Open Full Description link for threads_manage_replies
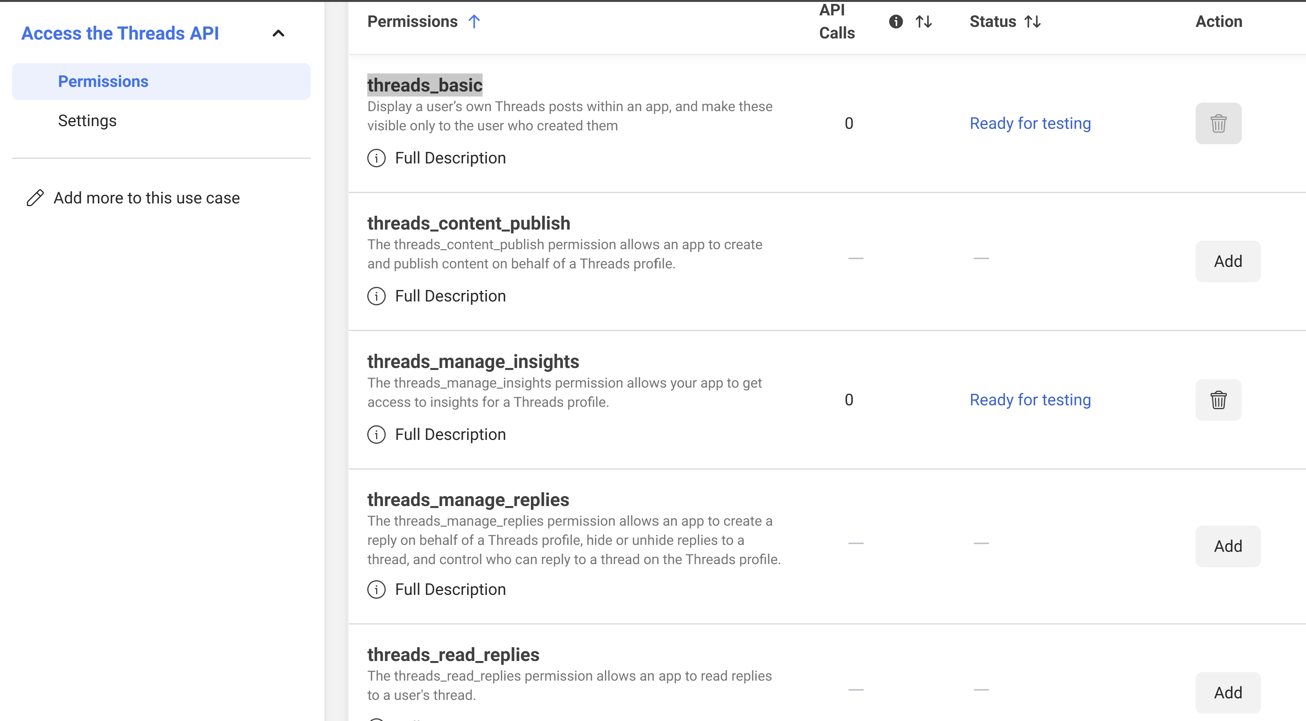The image size is (1306, 721). point(450,589)
